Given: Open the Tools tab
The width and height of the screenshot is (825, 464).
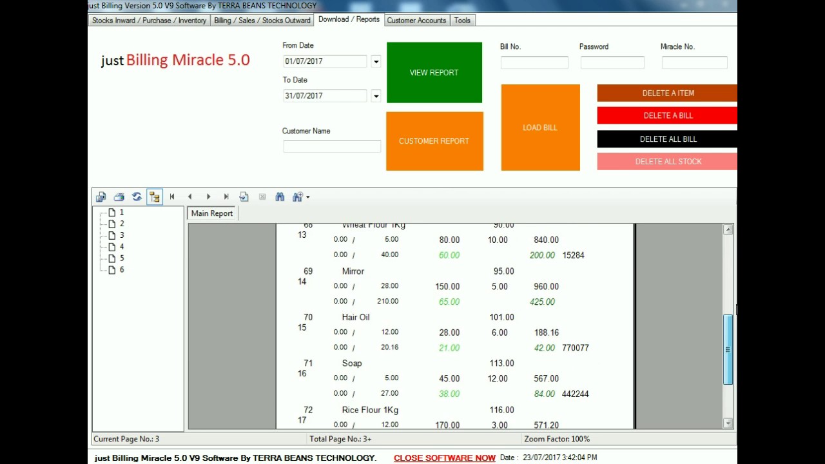Looking at the screenshot, I should click(462, 21).
